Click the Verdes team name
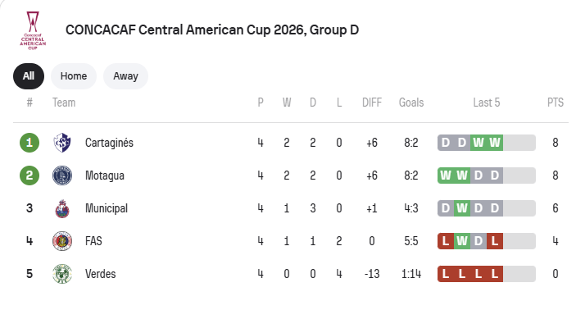The height and width of the screenshot is (310, 576). coord(100,274)
